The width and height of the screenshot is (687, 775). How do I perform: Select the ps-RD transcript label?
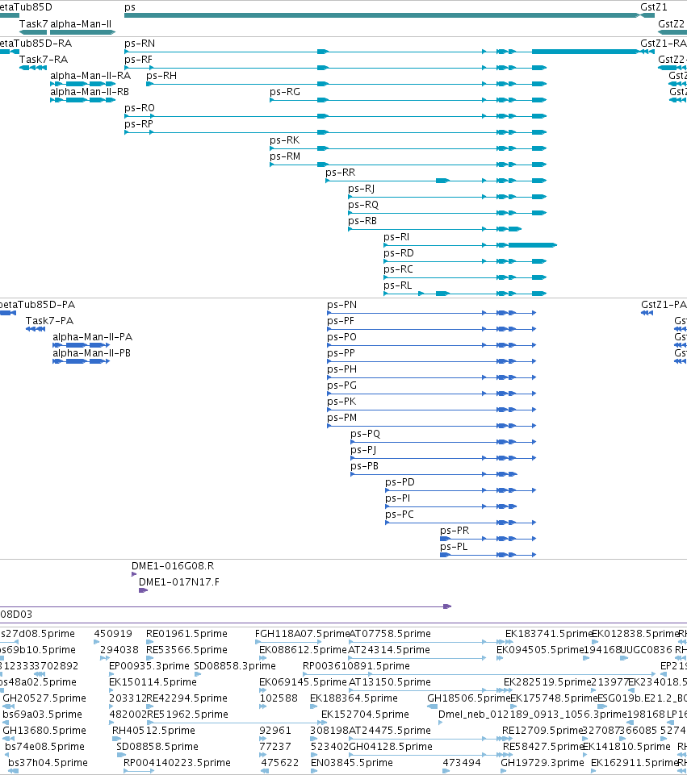399,253
